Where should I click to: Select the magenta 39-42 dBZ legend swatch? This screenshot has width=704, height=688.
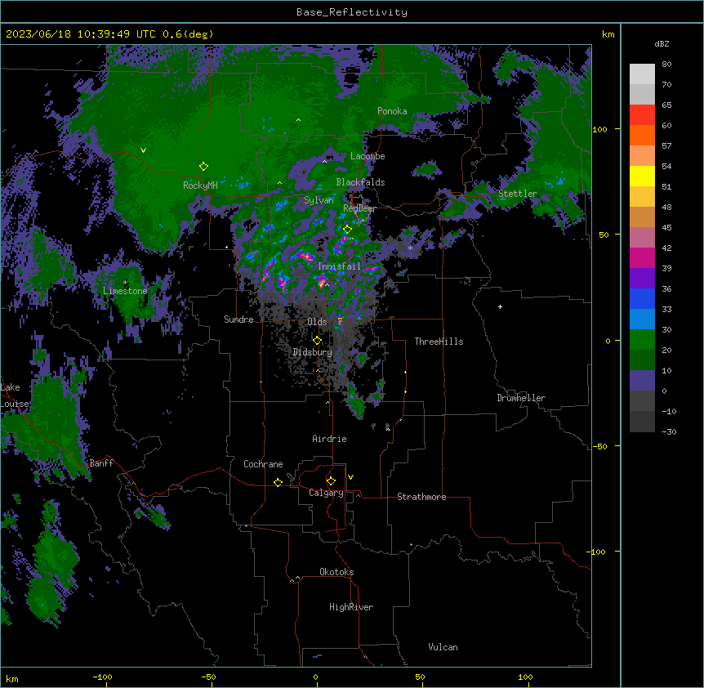(642, 257)
